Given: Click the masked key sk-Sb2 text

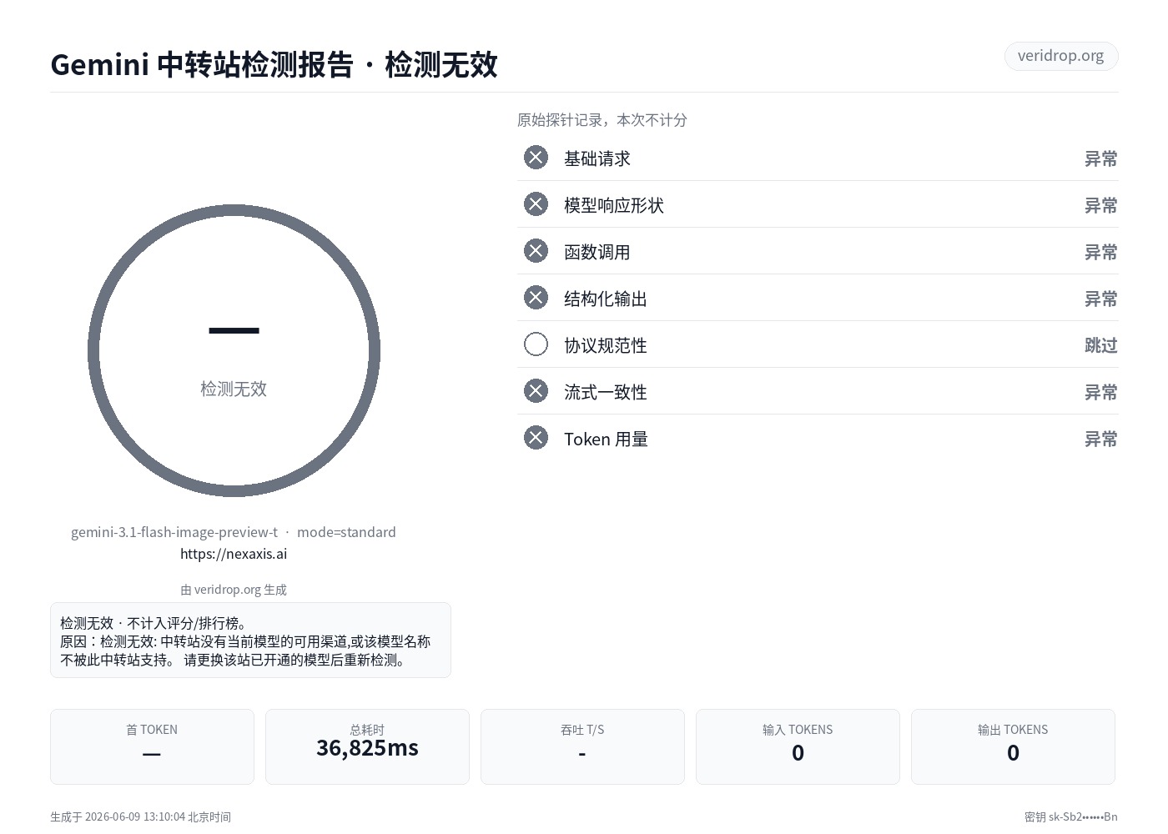Looking at the screenshot, I should [1071, 817].
